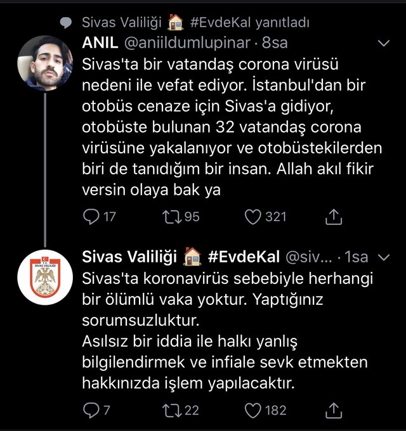This screenshot has width=406, height=431.
Task: Open the Sivas Valiliği display name
Action: pos(131,257)
